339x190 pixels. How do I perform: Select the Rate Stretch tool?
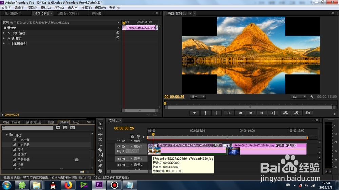tap(100, 144)
